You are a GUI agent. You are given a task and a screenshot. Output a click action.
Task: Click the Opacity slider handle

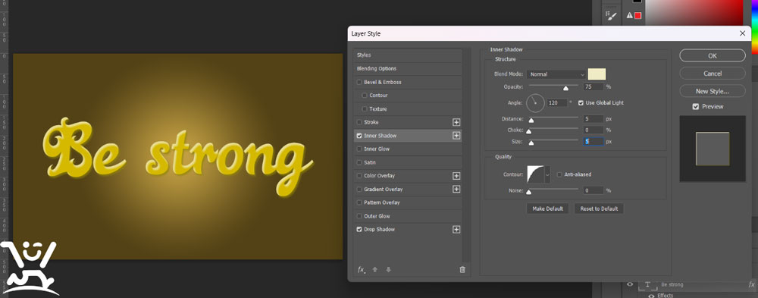click(565, 89)
